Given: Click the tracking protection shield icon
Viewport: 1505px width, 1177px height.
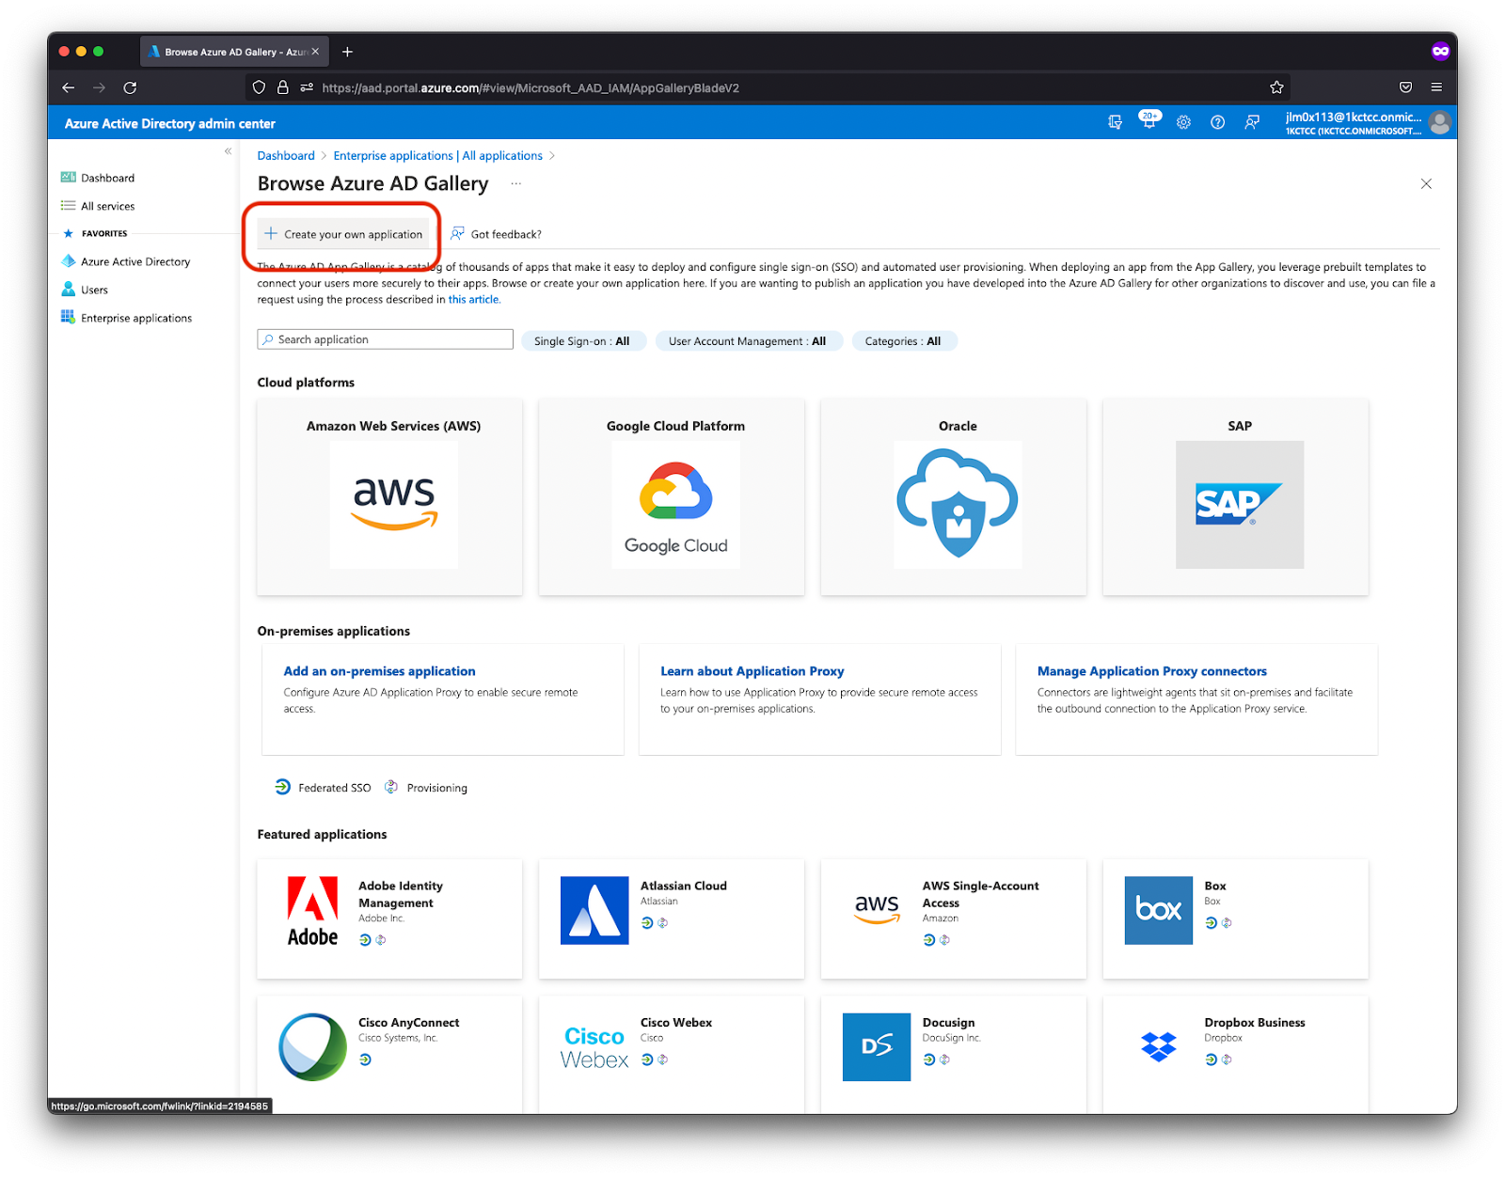Looking at the screenshot, I should (x=259, y=87).
